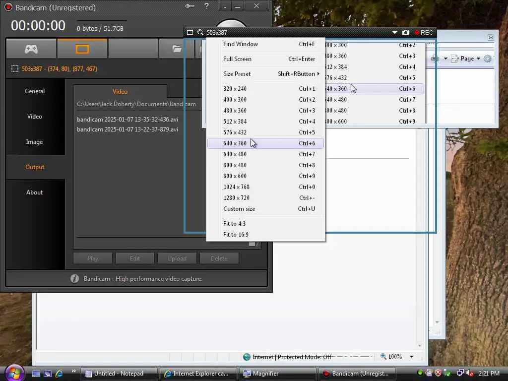Select the Output section in sidebar
This screenshot has width=508, height=381.
click(x=35, y=167)
